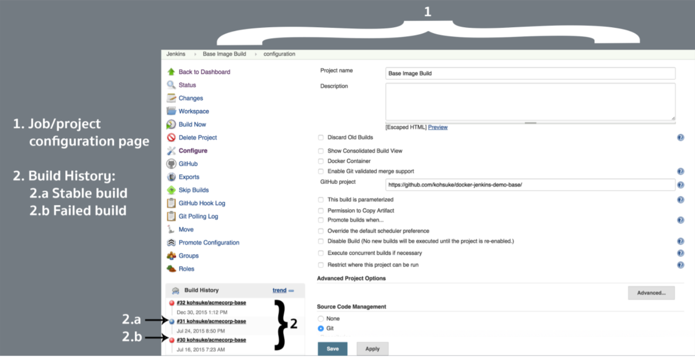This screenshot has width=695, height=357.
Task: Click the Promote Configuration icon
Action: 171,242
